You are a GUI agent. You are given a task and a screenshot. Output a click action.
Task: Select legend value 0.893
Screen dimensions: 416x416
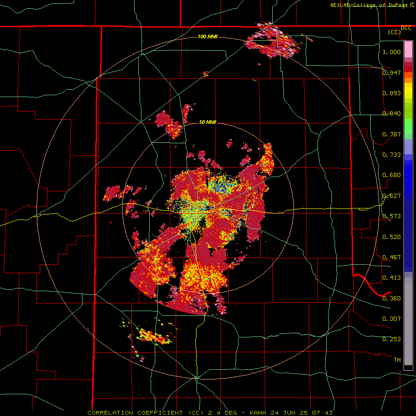(x=392, y=93)
